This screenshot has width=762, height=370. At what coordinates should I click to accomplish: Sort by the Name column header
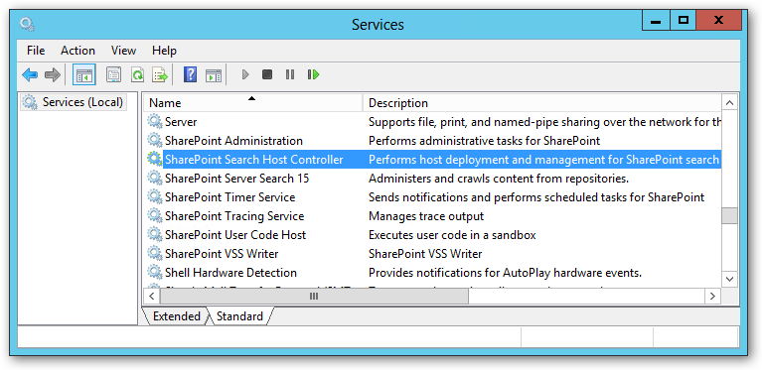click(x=252, y=103)
